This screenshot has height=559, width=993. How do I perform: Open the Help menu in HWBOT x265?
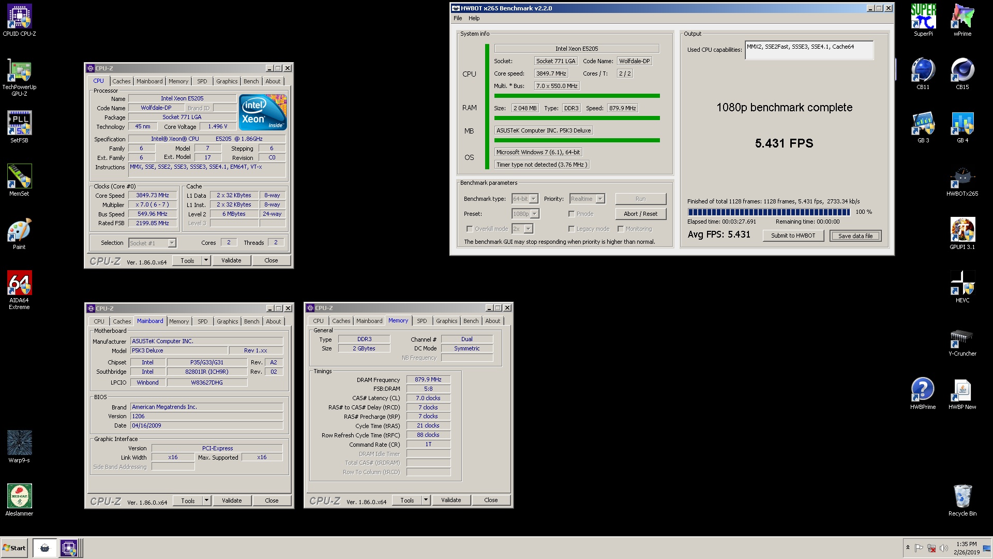point(474,18)
